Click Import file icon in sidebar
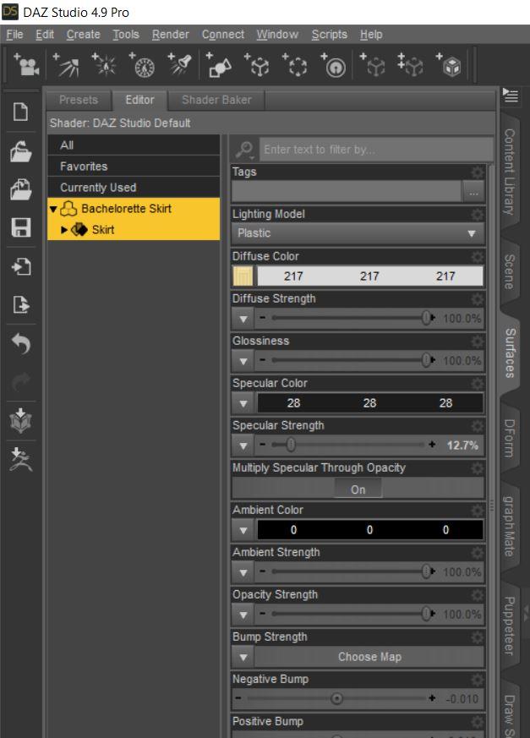Image resolution: width=530 pixels, height=738 pixels. (x=21, y=266)
